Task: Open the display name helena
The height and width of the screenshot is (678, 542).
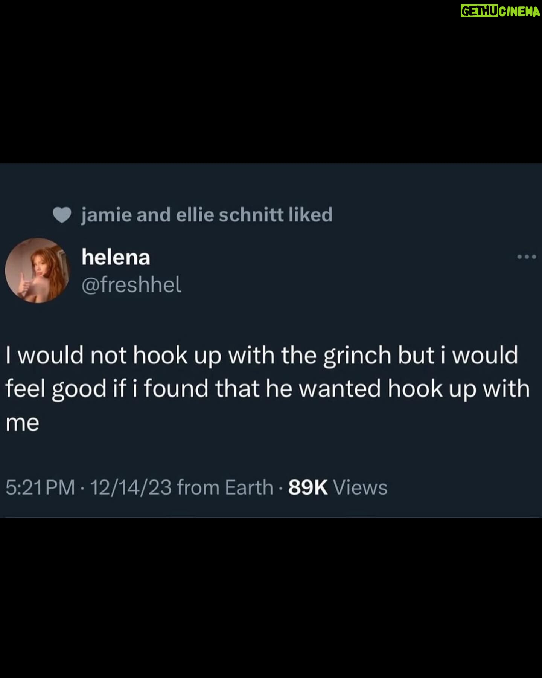Action: [116, 258]
